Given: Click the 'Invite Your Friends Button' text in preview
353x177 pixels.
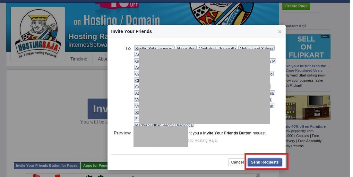Looking at the screenshot, I should (228, 133).
